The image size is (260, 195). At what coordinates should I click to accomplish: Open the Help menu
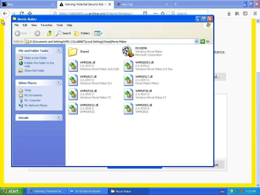pyautogui.click(x=70, y=25)
